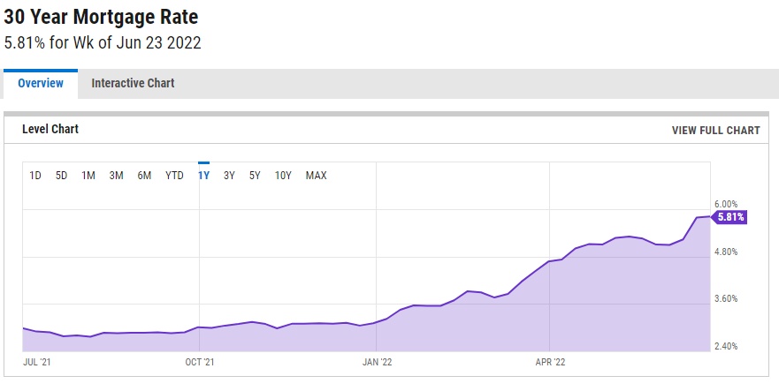Click the VIEW FULL CHART link
The width and height of the screenshot is (779, 391).
point(715,130)
